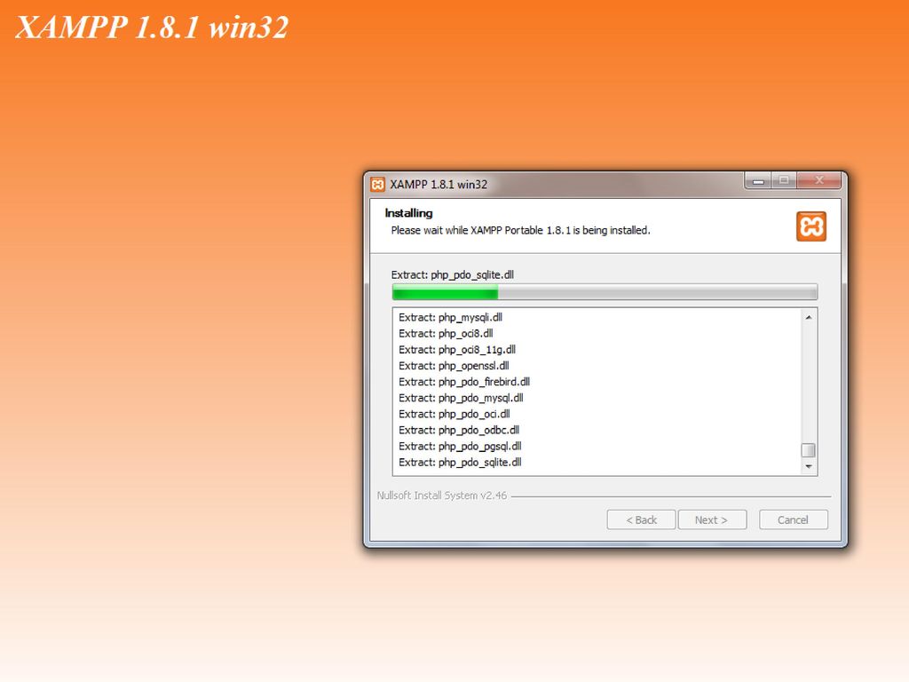This screenshot has width=909, height=682.
Task: Click the Next > button
Action: [x=712, y=519]
